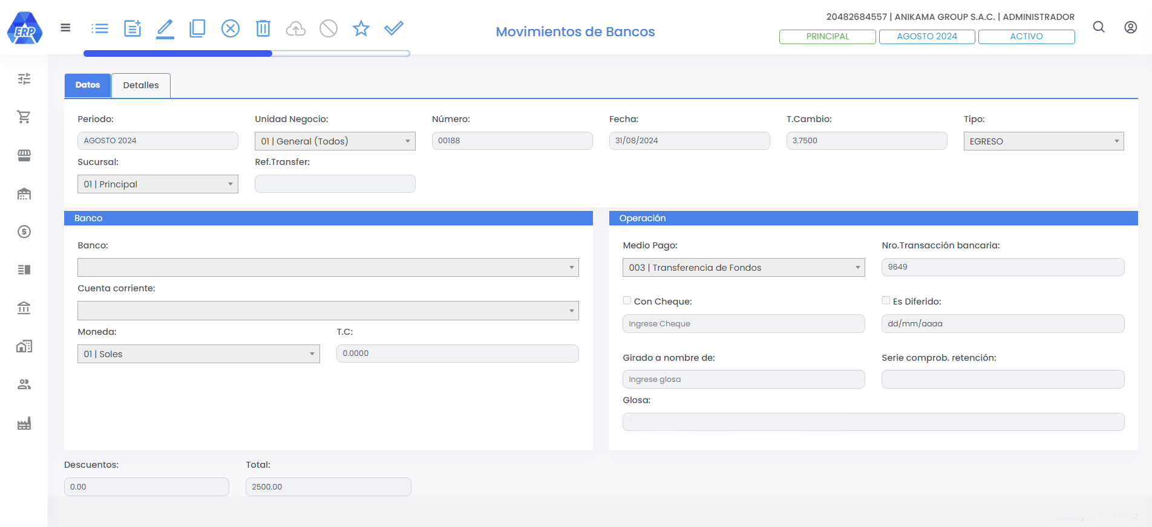This screenshot has width=1152, height=527.
Task: Expand the Cuenta corriente dropdown
Action: coord(328,311)
